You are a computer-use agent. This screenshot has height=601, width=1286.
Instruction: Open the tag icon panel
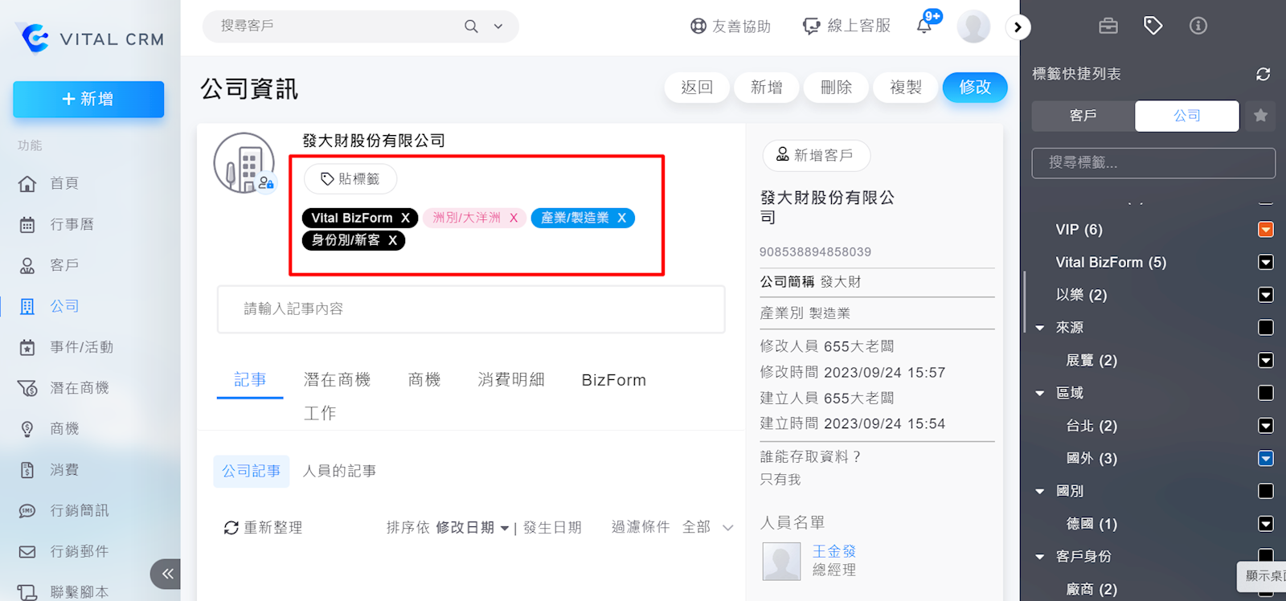[x=1153, y=26]
